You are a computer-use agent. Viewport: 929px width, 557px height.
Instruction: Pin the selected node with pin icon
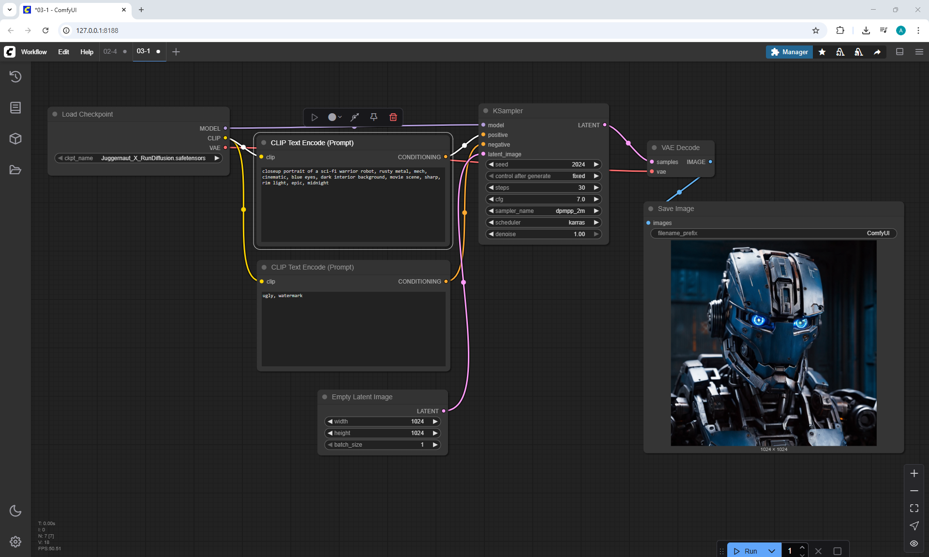click(x=374, y=117)
